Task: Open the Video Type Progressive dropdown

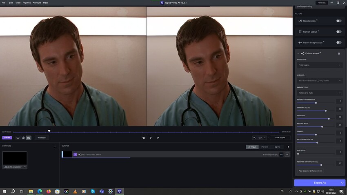Action: coord(320,65)
